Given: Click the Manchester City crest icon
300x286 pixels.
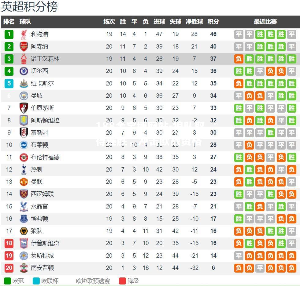Looking at the screenshot, I should coord(24,96).
